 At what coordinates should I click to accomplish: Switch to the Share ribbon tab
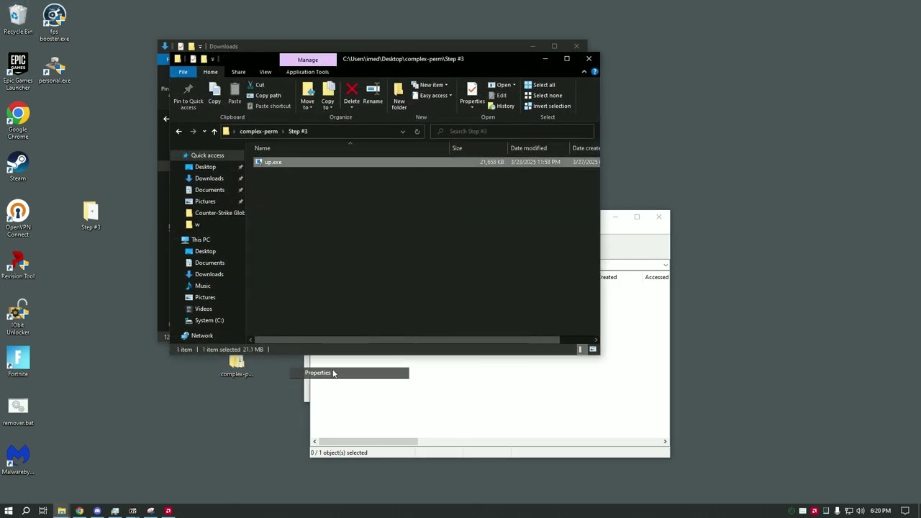point(238,72)
